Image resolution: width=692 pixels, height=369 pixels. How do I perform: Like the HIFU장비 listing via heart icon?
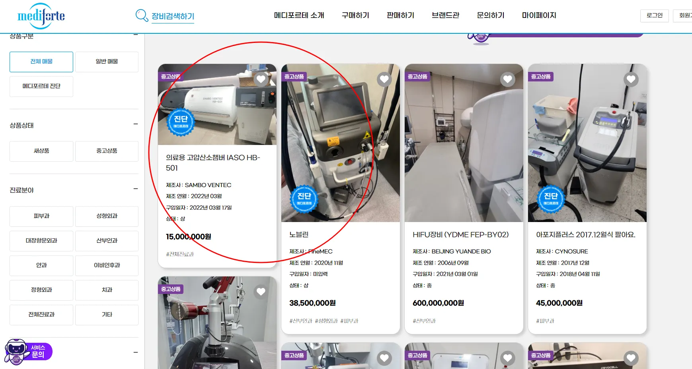click(508, 79)
